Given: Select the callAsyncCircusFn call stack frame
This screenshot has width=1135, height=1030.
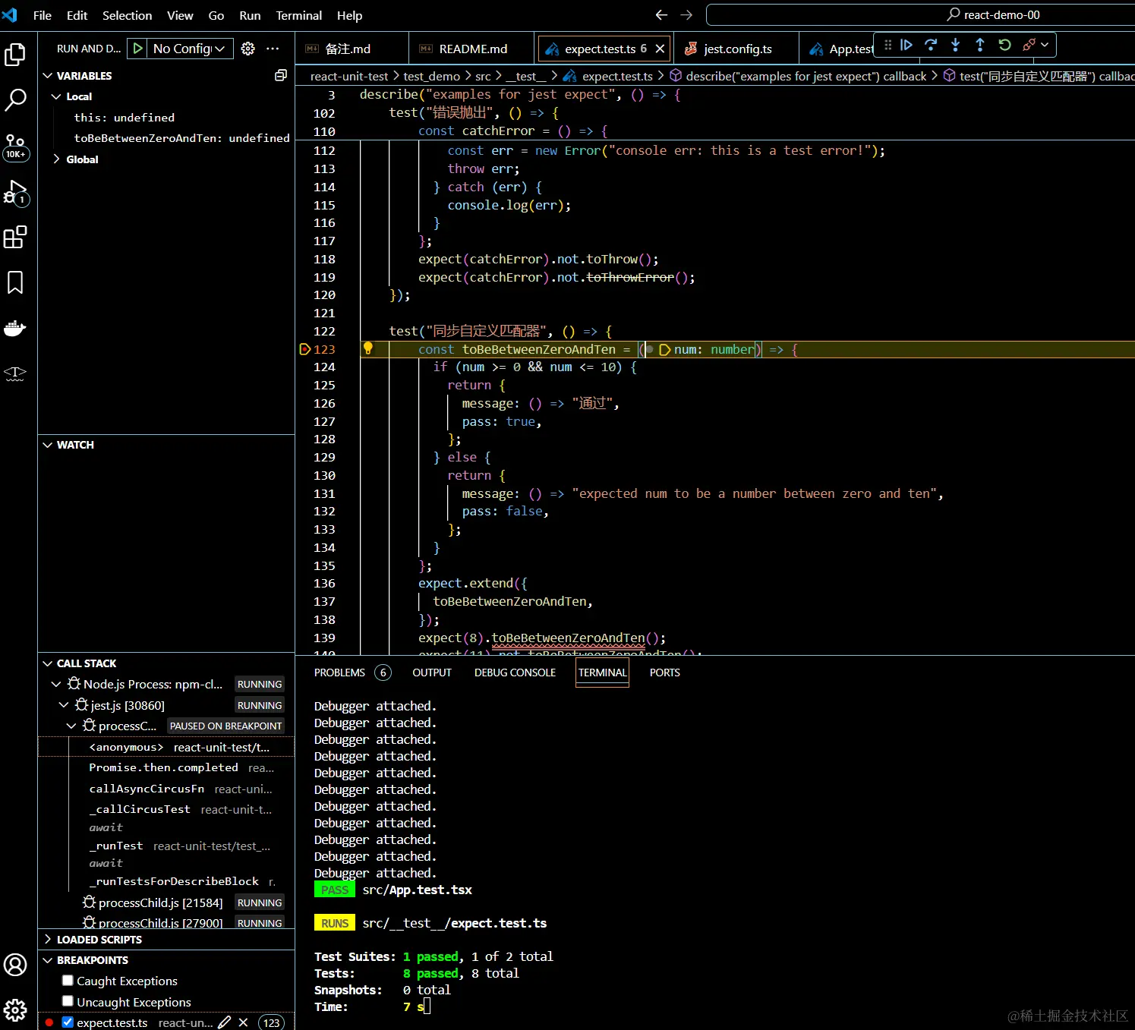Looking at the screenshot, I should coord(147,789).
